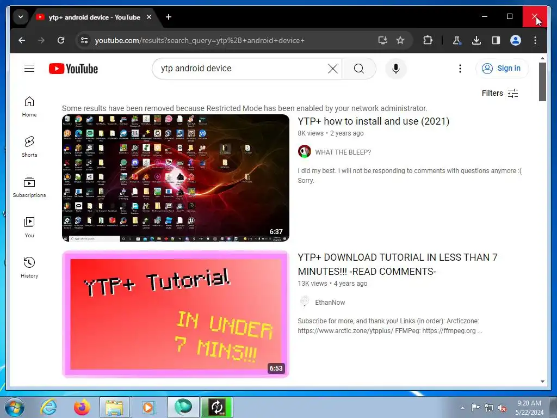Click WHAT THE BLEEP? channel avatar
The image size is (557, 418).
click(x=305, y=151)
